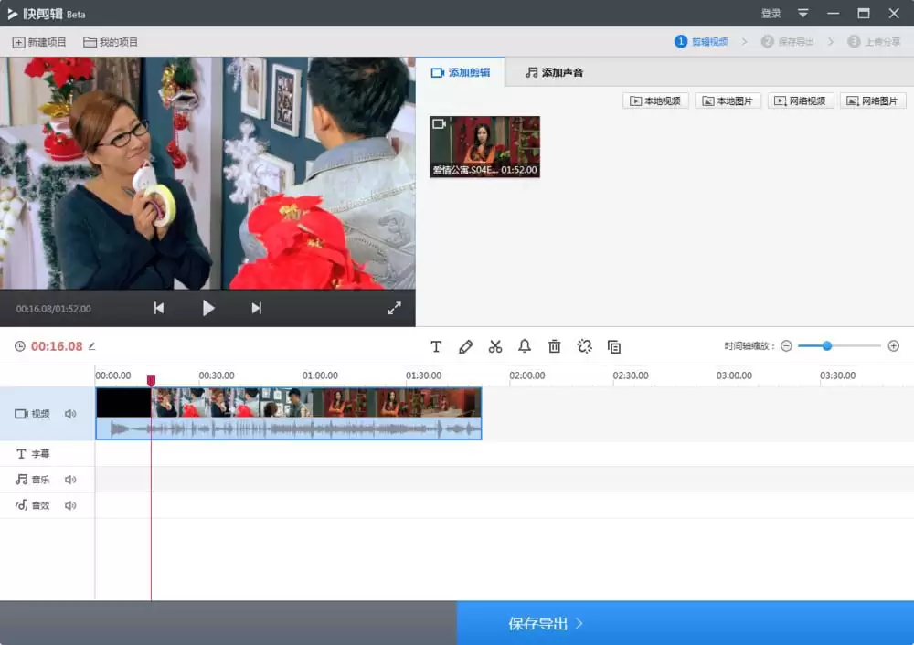This screenshot has width=914, height=645.
Task: Switch to 添加声音 tab
Action: tap(554, 72)
